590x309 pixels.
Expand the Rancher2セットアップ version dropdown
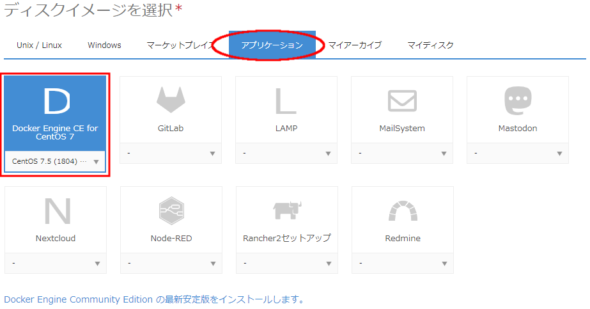click(x=287, y=263)
